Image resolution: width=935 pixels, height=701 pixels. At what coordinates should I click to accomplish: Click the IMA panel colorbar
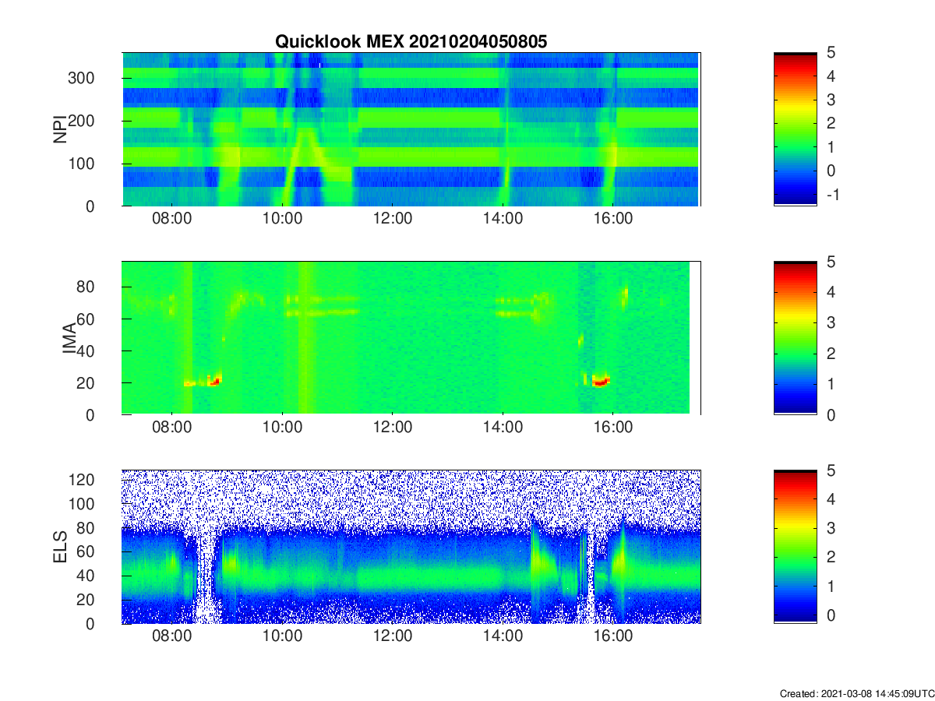click(795, 338)
